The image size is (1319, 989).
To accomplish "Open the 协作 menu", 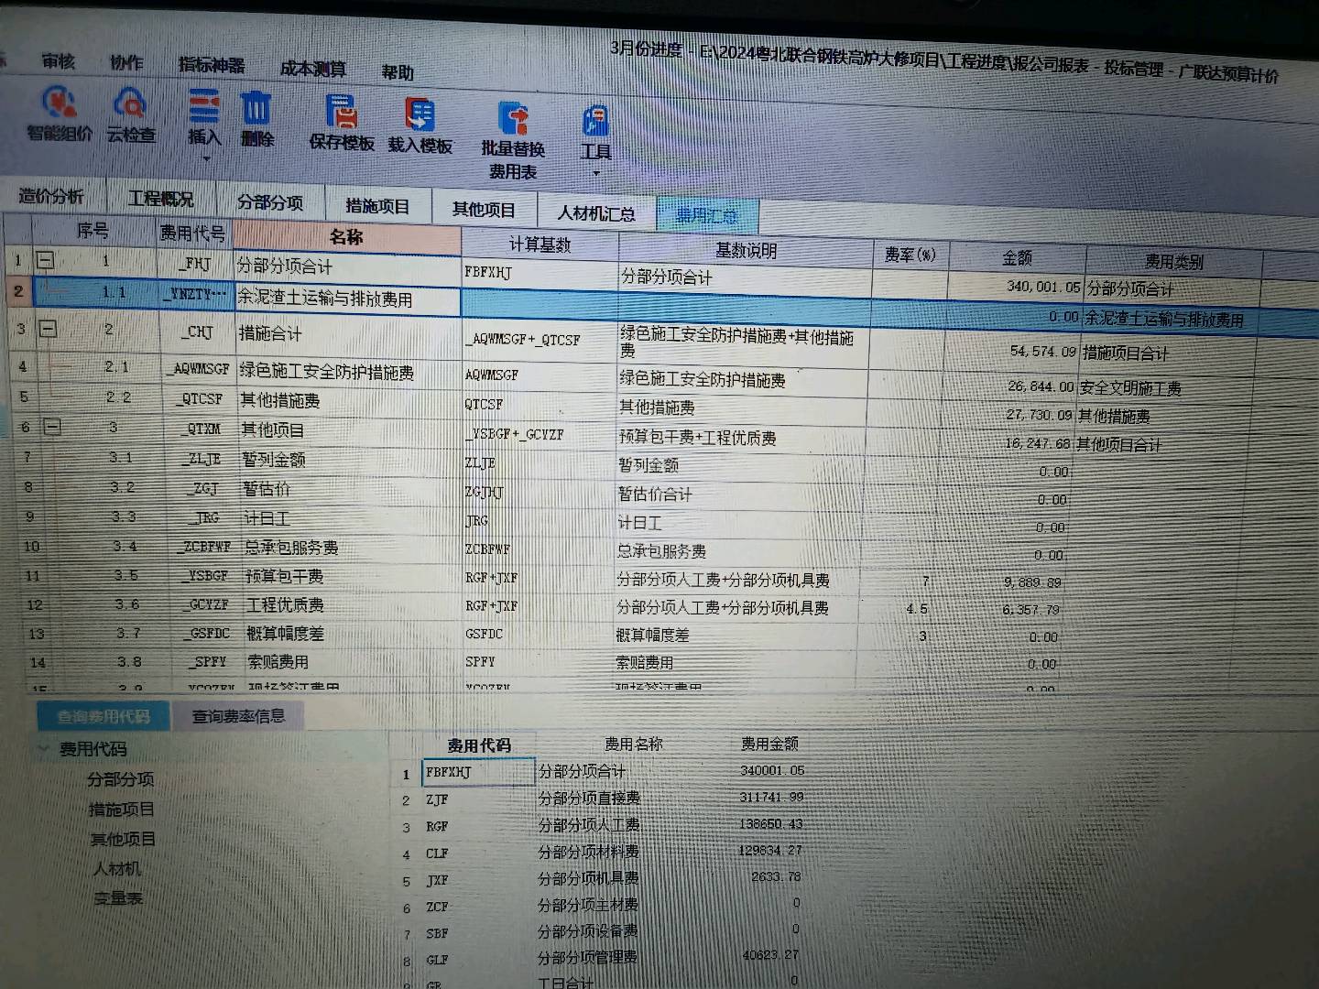I will 126,62.
